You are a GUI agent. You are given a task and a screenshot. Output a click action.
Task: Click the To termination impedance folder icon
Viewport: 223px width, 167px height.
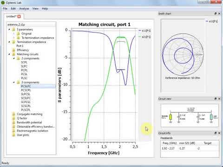[x=18, y=38]
